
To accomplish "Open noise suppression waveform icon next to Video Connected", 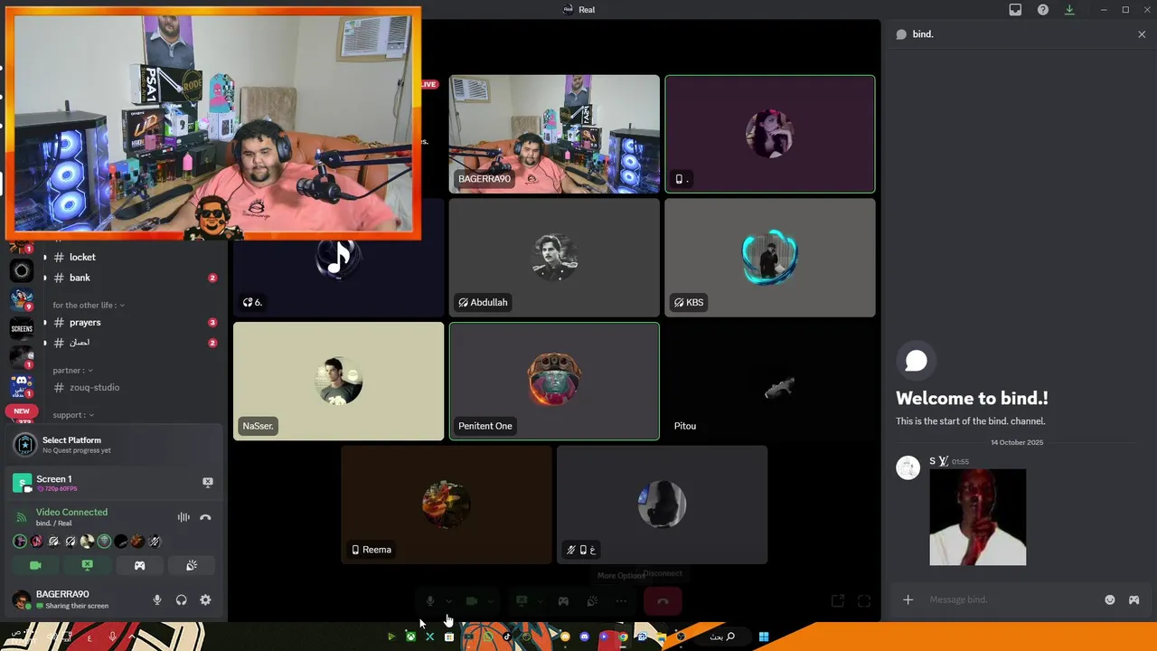I will (x=183, y=517).
